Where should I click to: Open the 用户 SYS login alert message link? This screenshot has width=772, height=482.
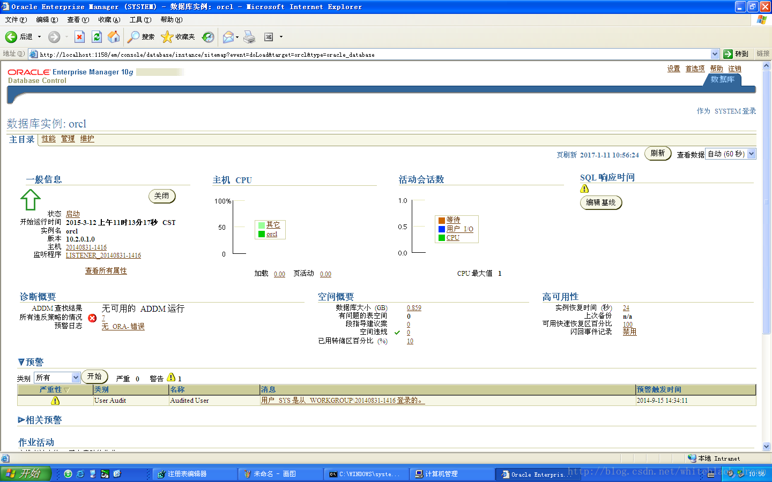pos(343,401)
